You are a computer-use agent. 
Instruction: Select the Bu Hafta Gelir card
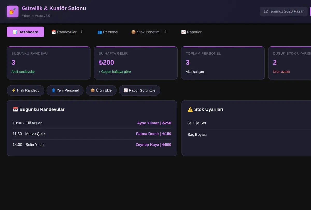tap(136, 63)
